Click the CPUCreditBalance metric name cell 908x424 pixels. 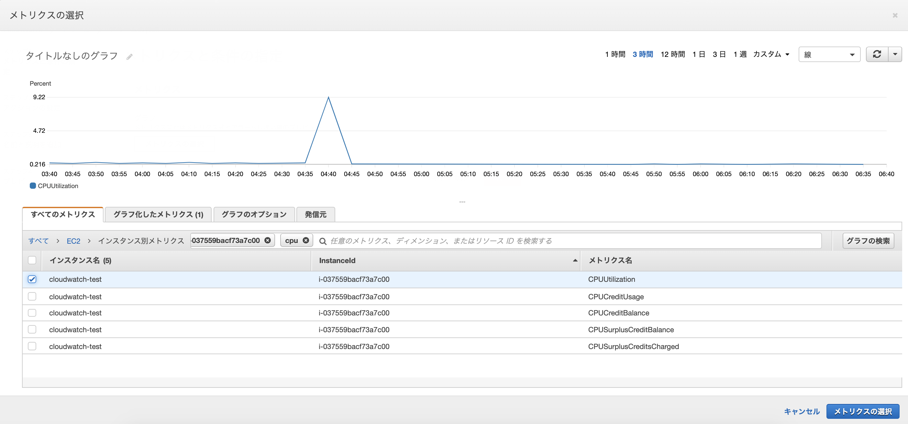(619, 313)
